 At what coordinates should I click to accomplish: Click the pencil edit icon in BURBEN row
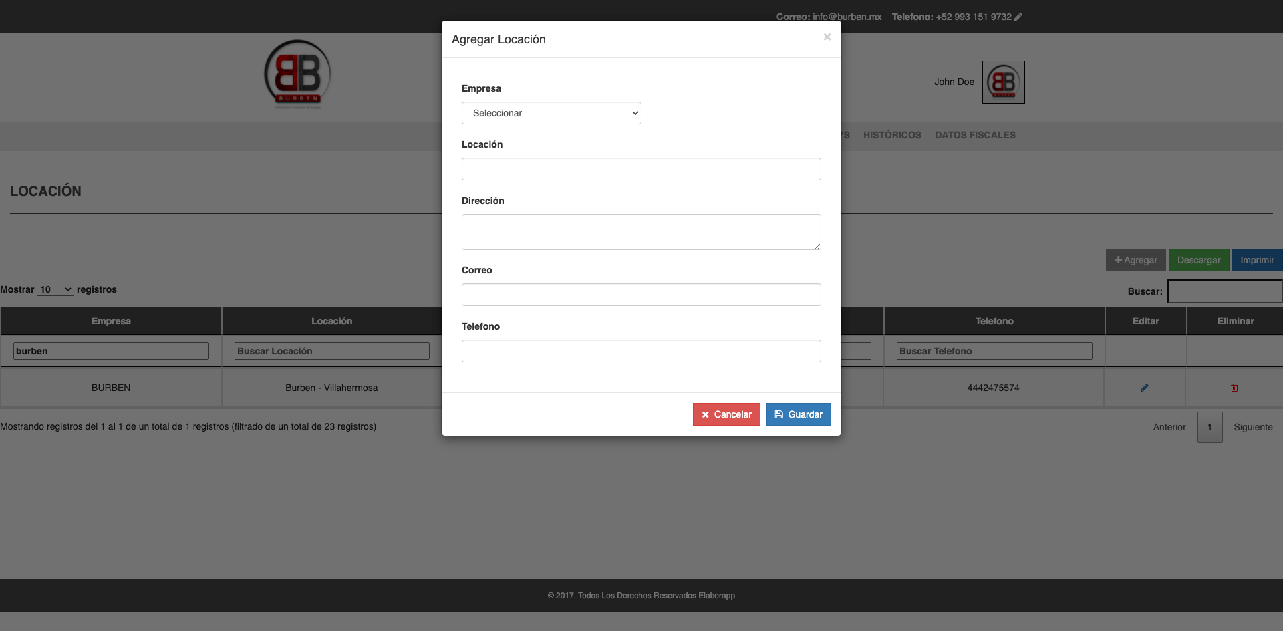tap(1144, 388)
